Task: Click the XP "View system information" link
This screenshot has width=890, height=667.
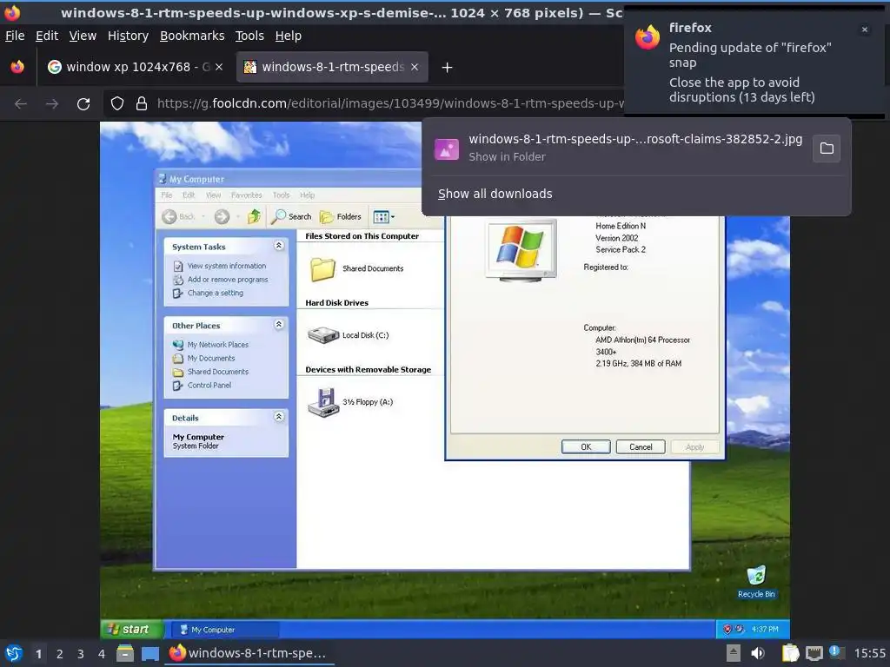Action: 227,266
